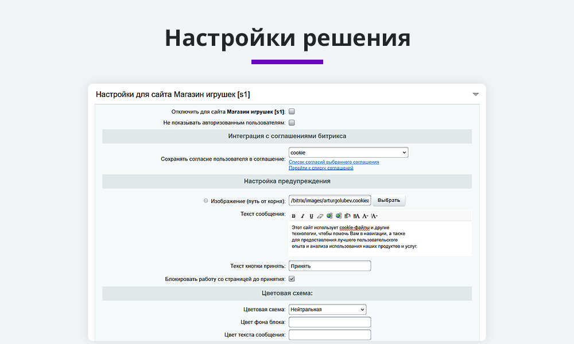Screen dimensions: 574x344
Task: Click the 'Текст кнопки принять' input field
Action: pyautogui.click(x=329, y=266)
